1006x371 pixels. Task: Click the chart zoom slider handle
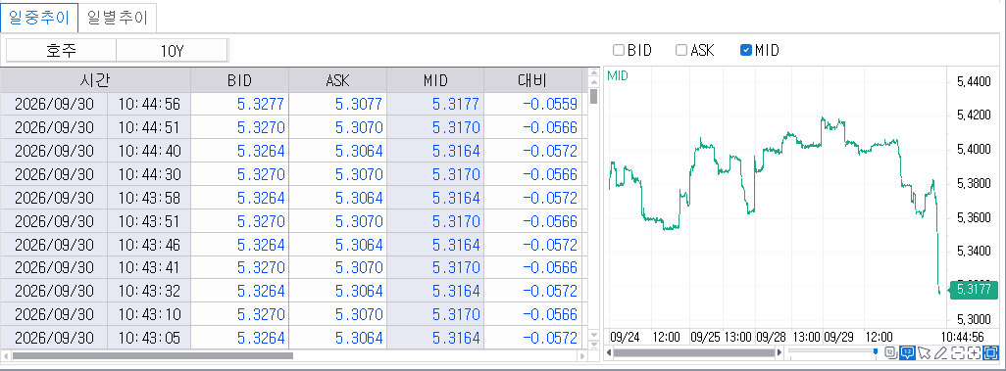point(876,351)
